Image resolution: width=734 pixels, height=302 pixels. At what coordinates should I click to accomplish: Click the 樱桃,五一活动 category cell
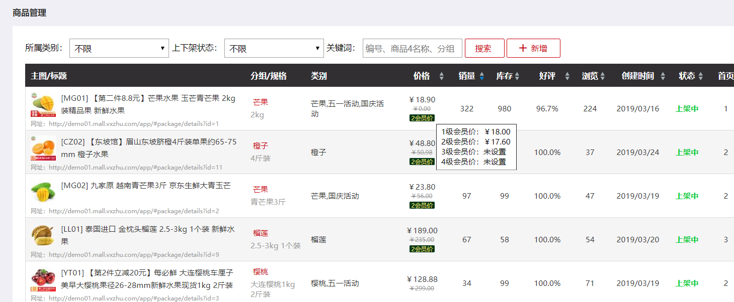pos(335,283)
